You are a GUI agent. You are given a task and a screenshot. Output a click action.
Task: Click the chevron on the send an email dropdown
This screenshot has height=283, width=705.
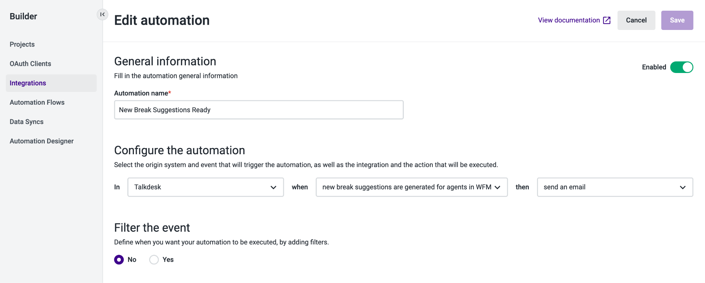pos(683,187)
